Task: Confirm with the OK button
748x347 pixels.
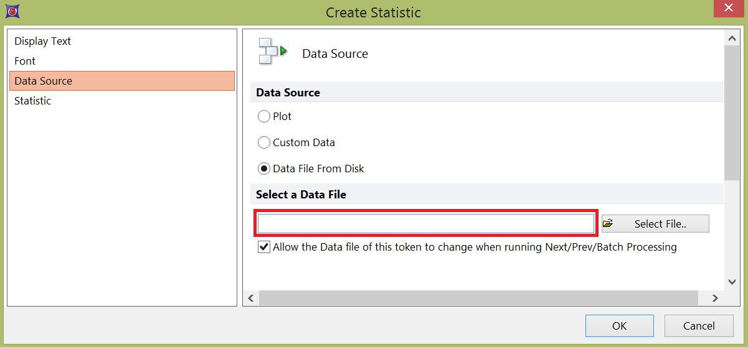Action: tap(619, 326)
